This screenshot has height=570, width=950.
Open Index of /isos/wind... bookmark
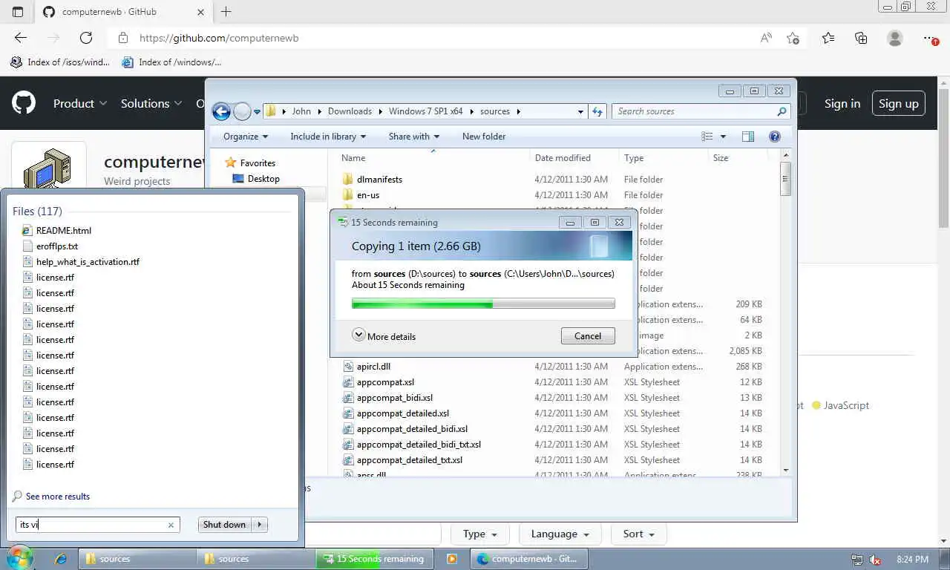(60, 62)
